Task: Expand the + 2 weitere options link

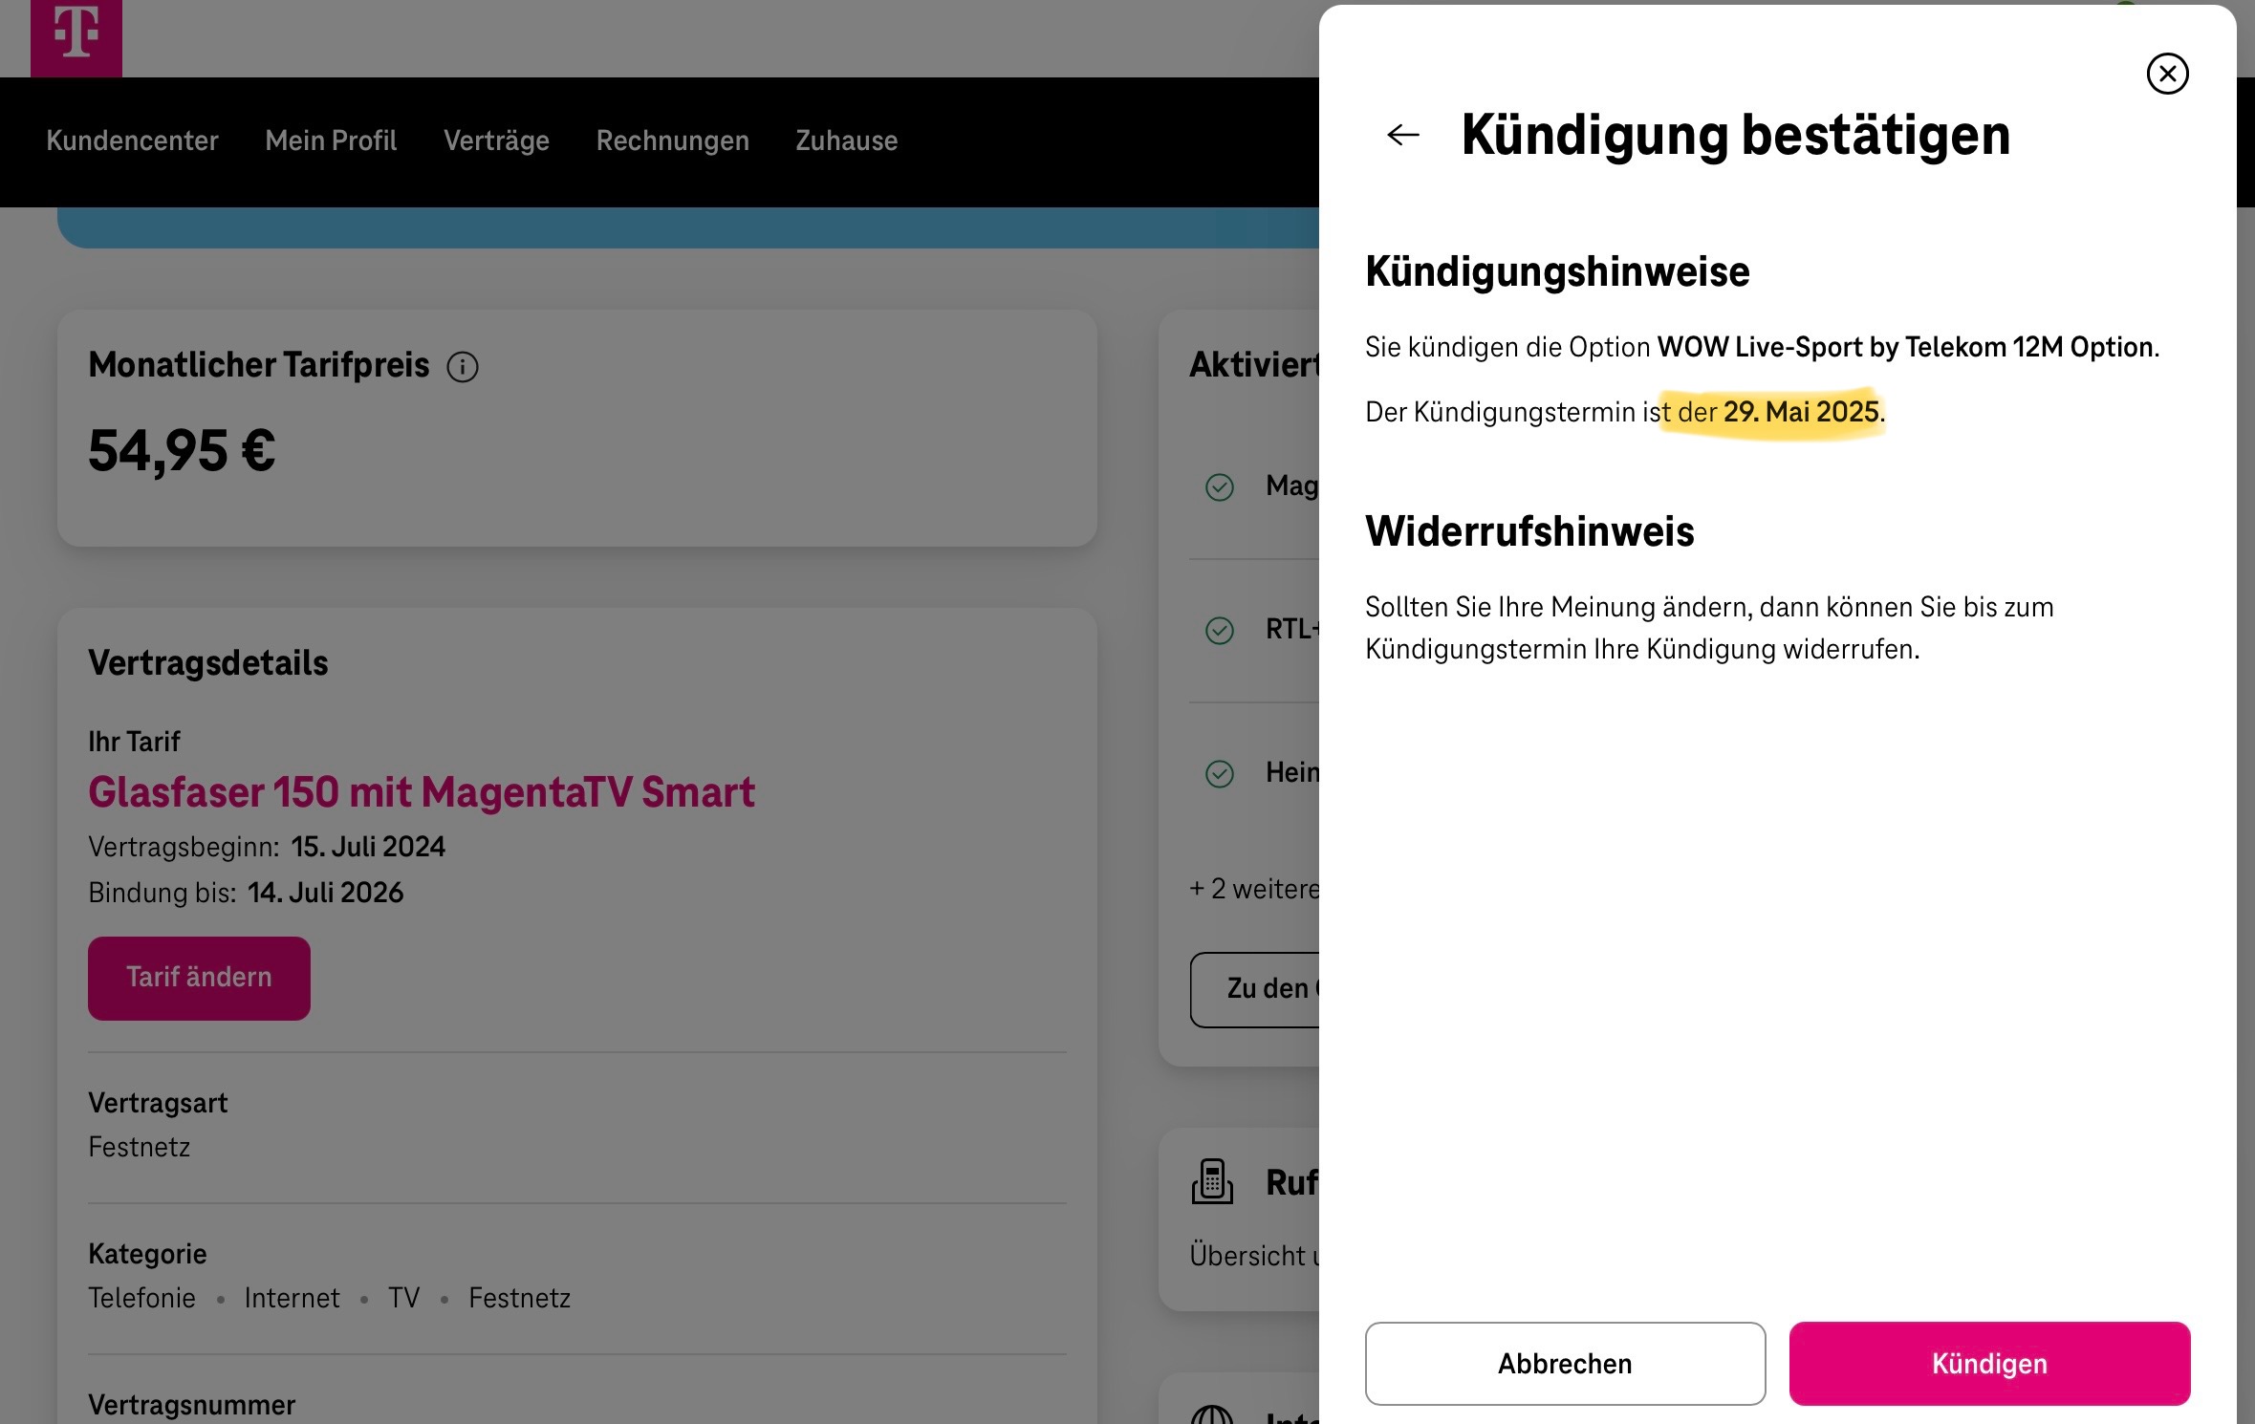Action: coord(1254,889)
